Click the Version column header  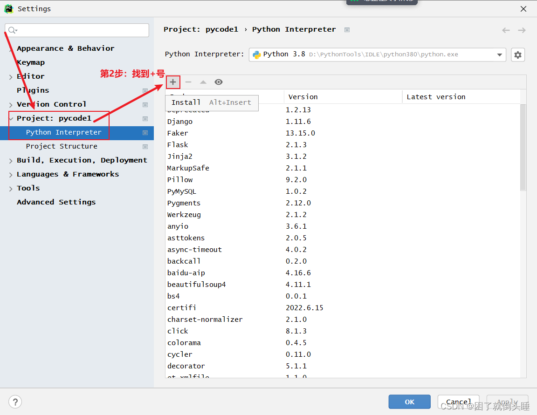click(x=343, y=97)
